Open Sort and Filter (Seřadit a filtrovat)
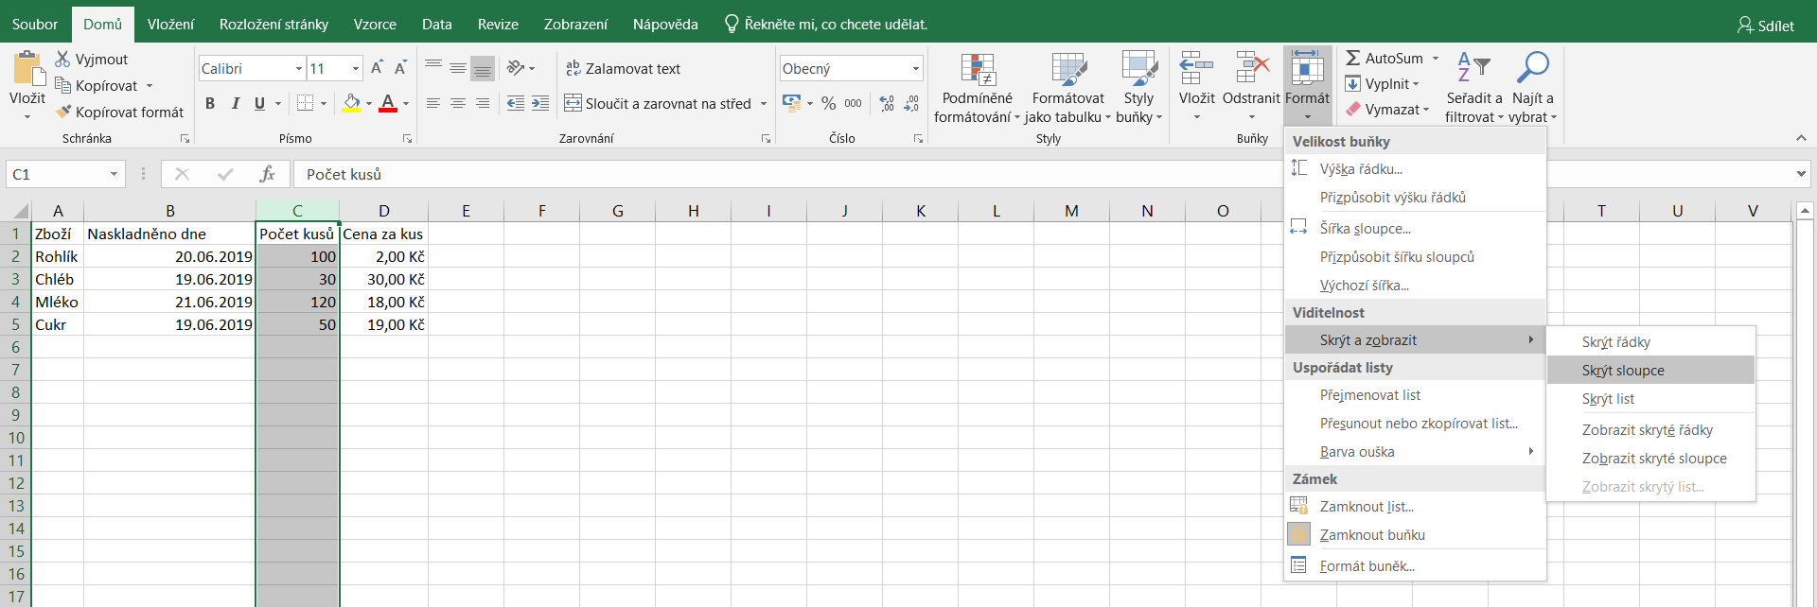The image size is (1817, 607). click(1473, 88)
